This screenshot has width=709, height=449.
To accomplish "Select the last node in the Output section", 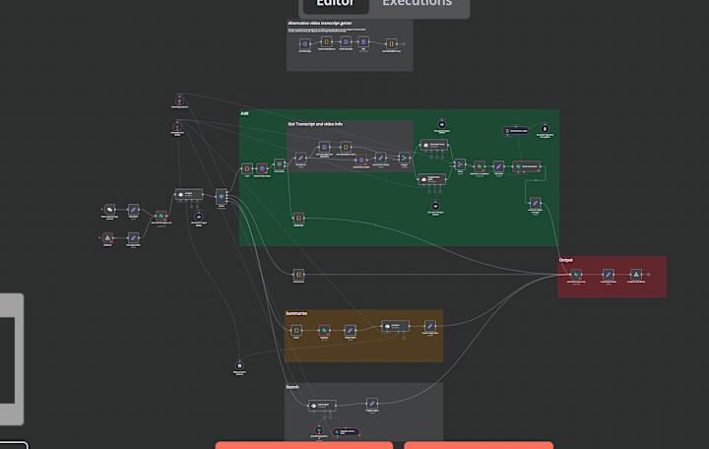I will (x=636, y=275).
